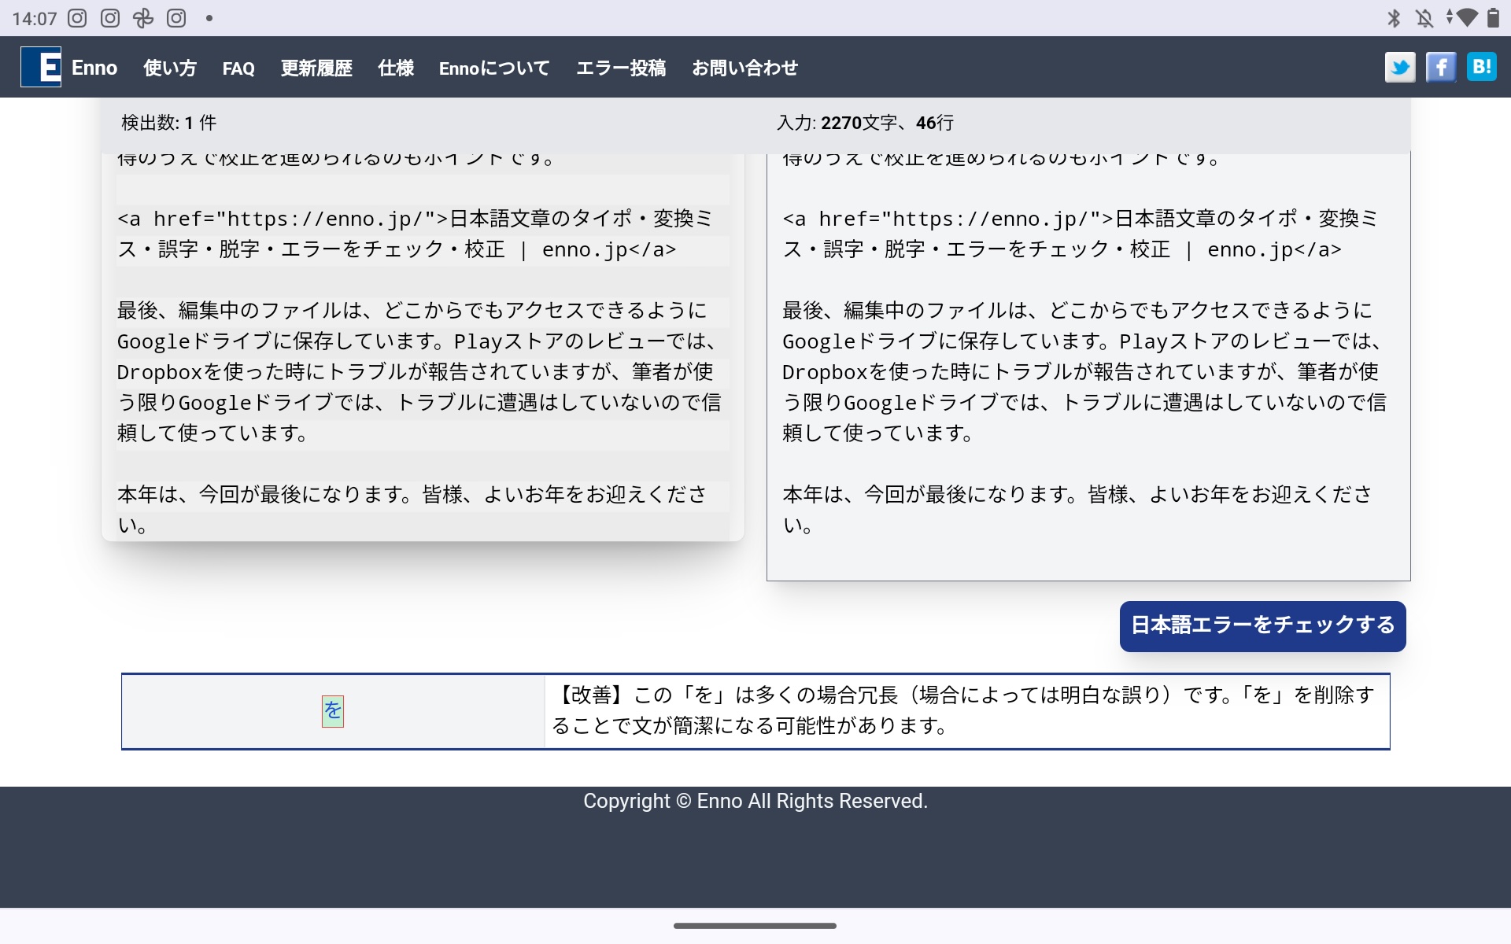The width and height of the screenshot is (1511, 944).
Task: Open the お問い合わせ page
Action: pos(744,68)
